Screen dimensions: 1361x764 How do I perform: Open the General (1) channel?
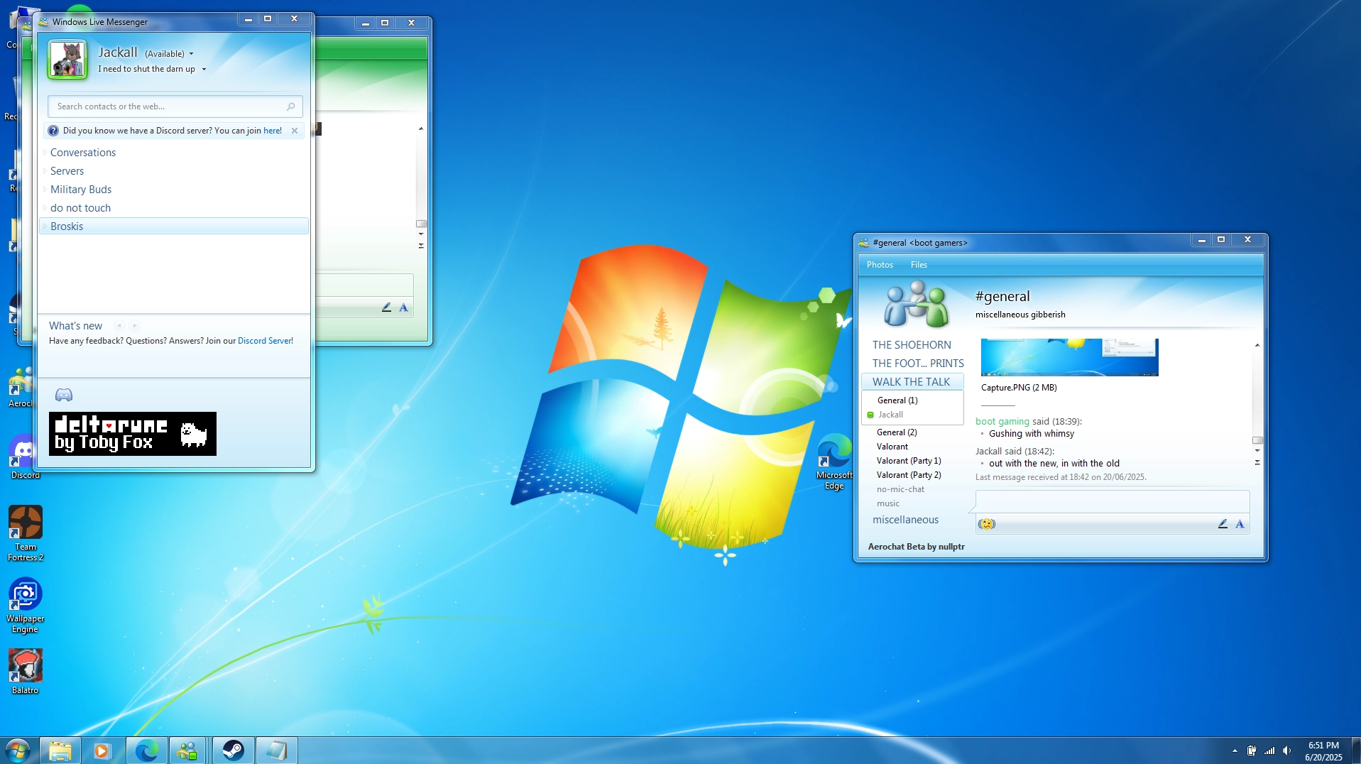(897, 400)
